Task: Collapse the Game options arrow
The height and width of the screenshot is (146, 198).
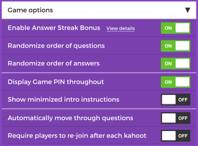Action: [187, 10]
